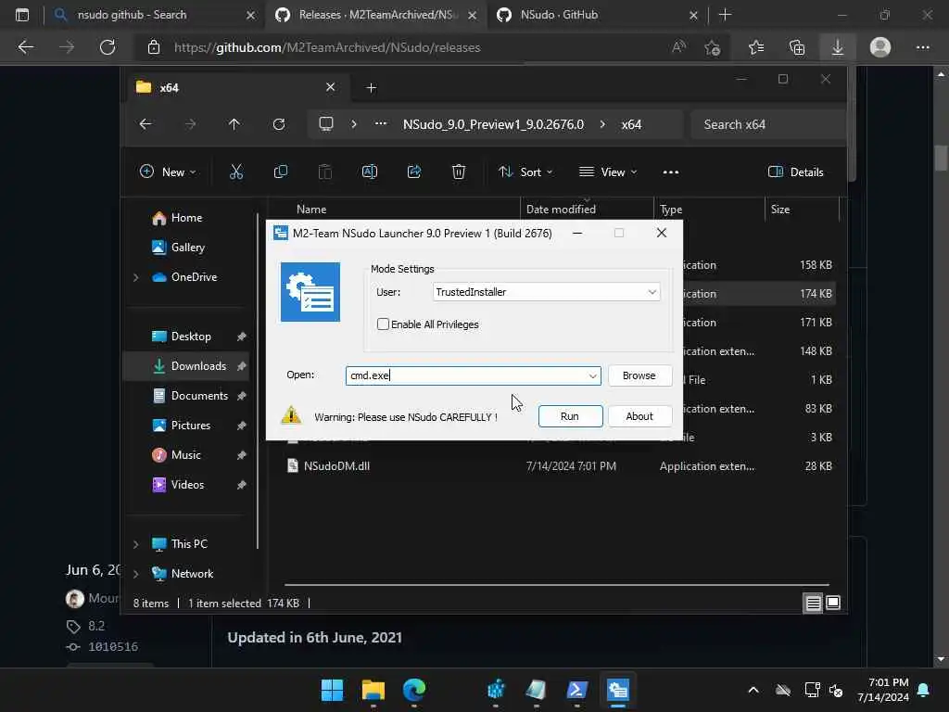Click the Search x64 box
The height and width of the screenshot is (712, 949).
point(767,124)
